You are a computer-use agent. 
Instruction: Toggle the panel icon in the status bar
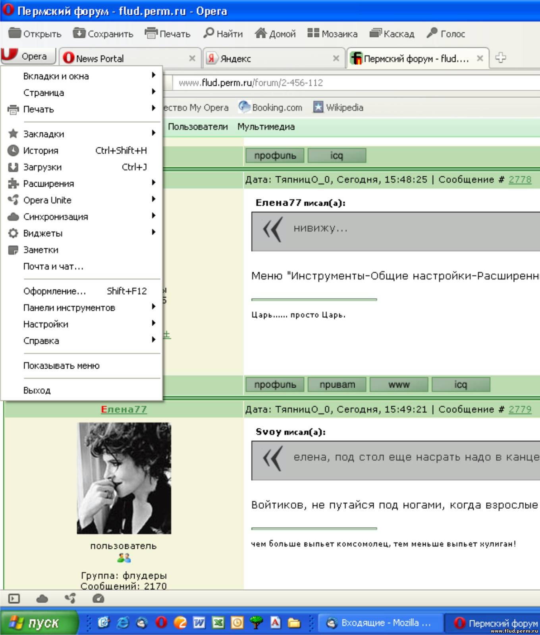click(x=14, y=598)
